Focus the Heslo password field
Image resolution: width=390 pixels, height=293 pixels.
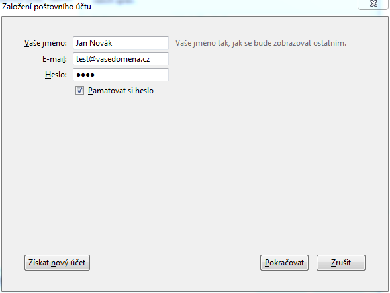click(121, 75)
